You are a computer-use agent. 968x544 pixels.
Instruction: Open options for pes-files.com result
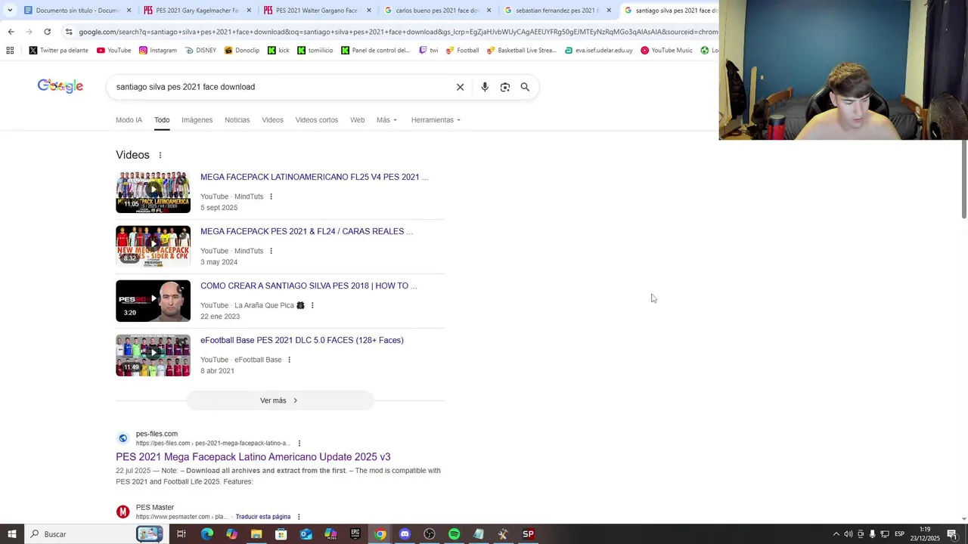click(299, 444)
